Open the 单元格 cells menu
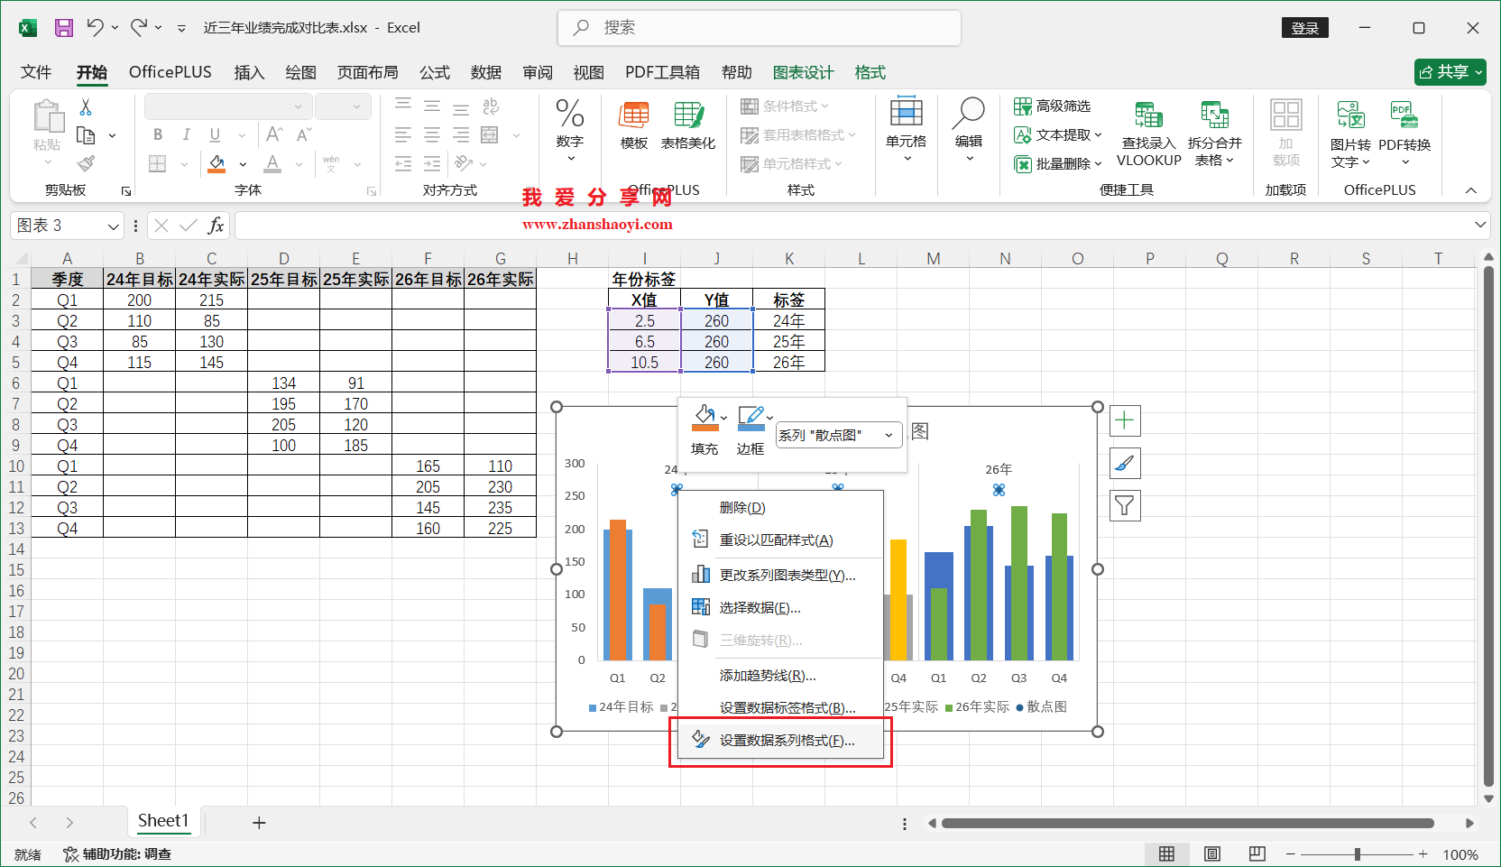This screenshot has height=867, width=1501. (906, 131)
